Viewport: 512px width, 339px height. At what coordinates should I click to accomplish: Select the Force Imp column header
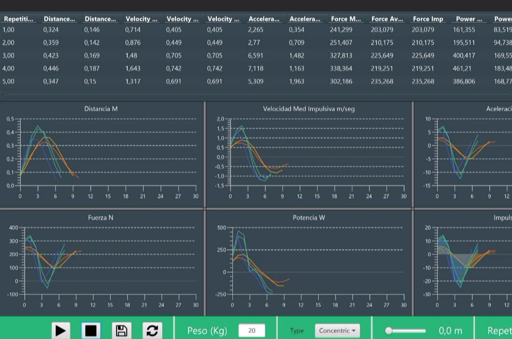[x=428, y=19]
